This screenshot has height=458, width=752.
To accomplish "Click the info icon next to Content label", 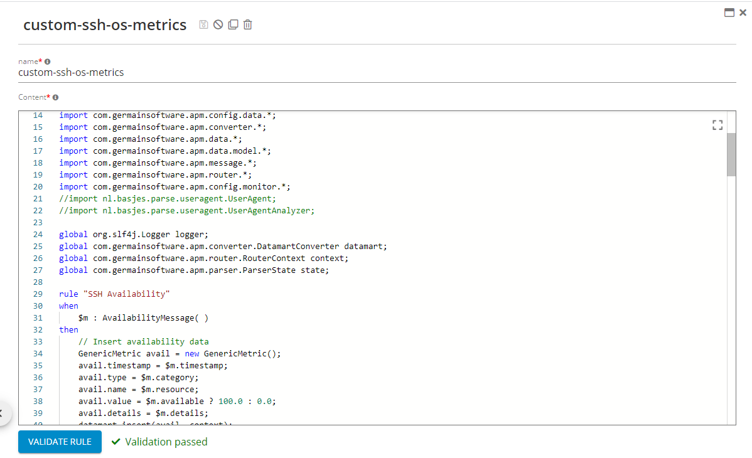I will tap(55, 97).
